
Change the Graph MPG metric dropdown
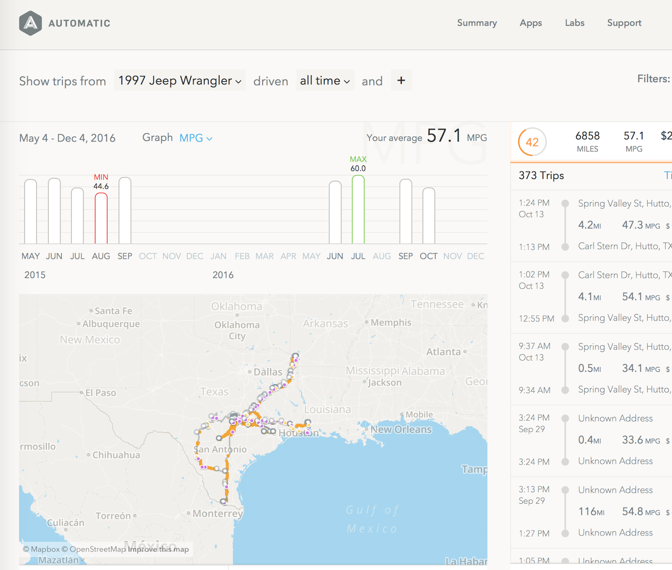coord(196,138)
